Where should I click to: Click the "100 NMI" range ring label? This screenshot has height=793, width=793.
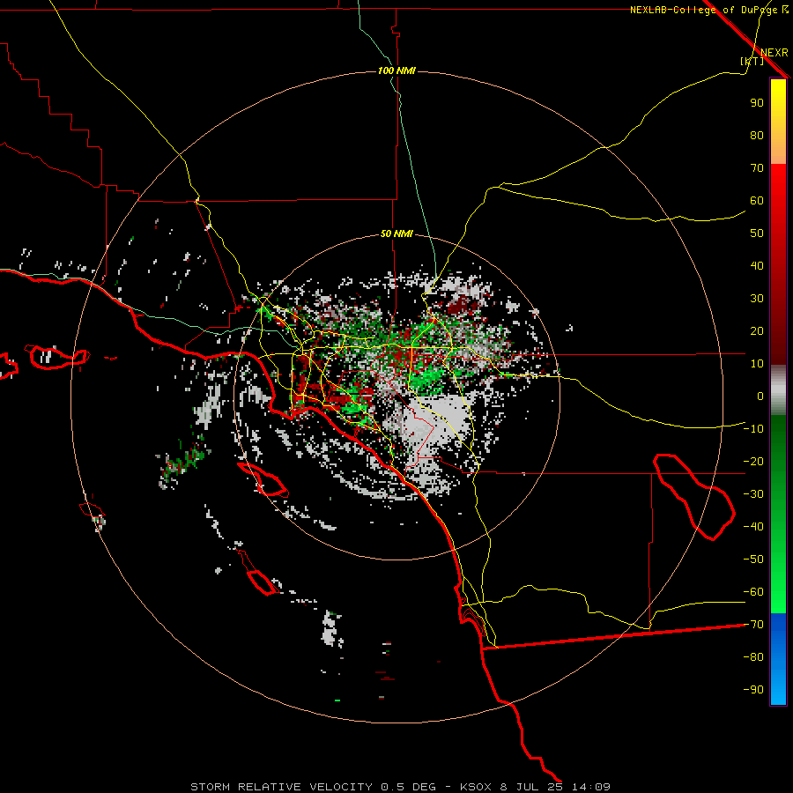click(396, 70)
